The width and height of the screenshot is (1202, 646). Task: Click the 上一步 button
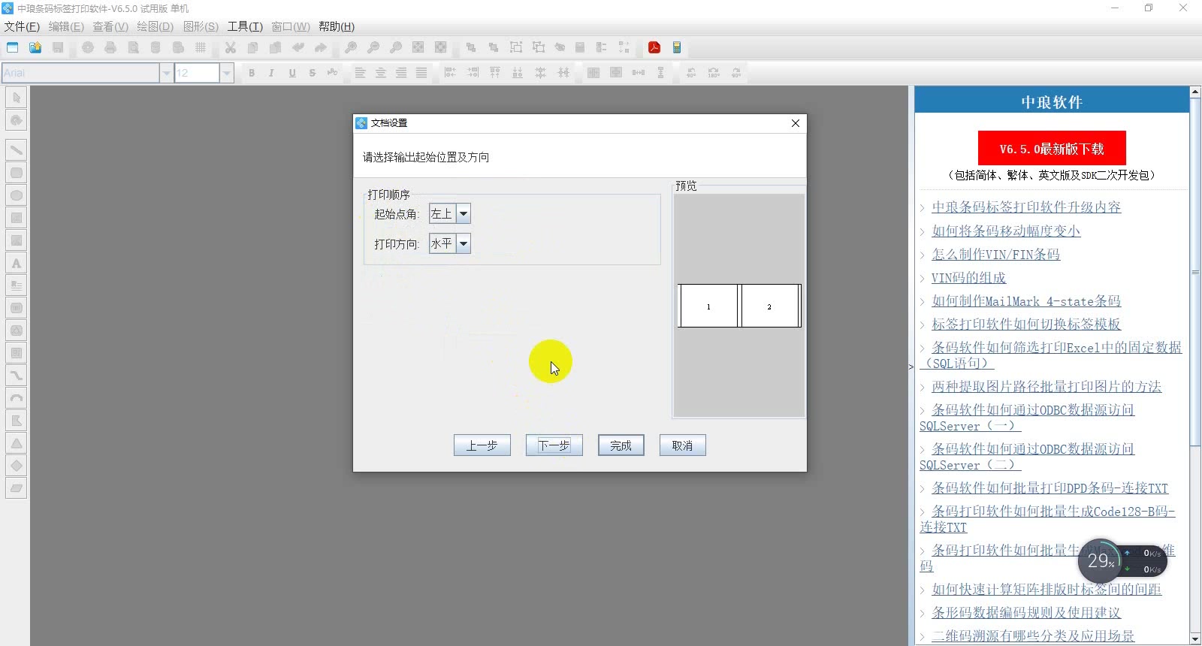click(482, 445)
